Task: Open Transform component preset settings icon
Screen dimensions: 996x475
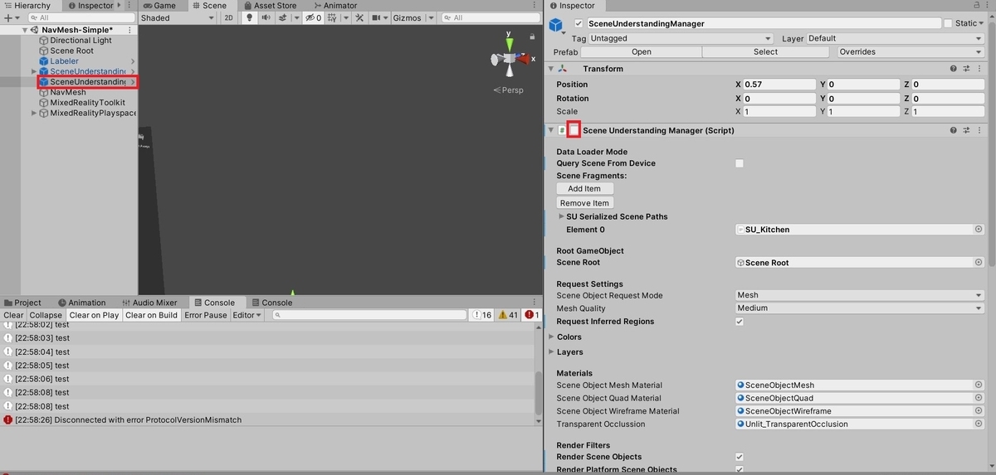Action: [967, 69]
